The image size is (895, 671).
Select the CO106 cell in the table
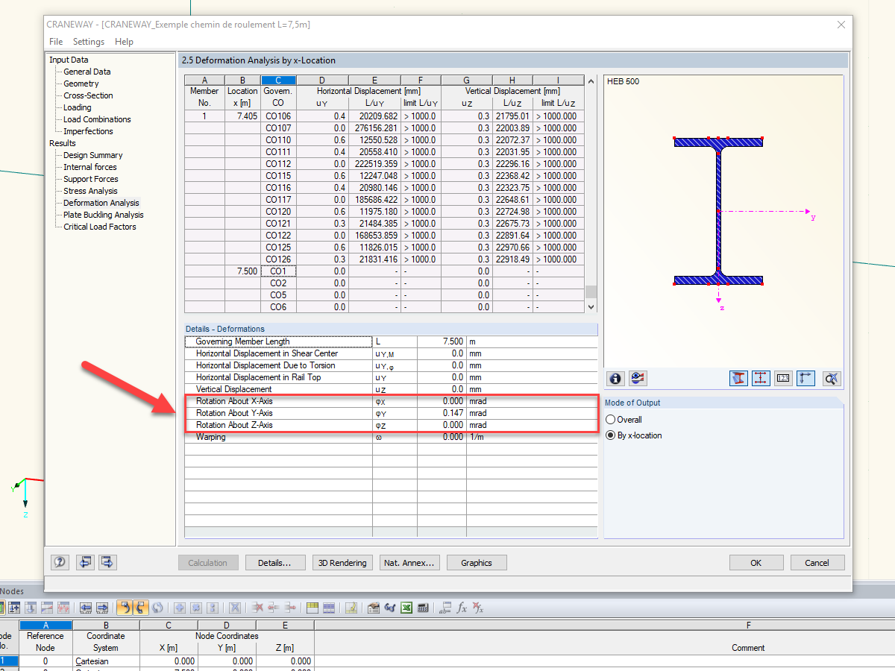point(278,116)
